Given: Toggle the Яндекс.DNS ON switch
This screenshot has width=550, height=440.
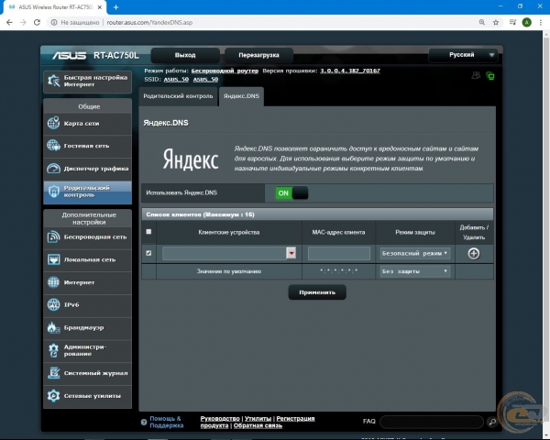Looking at the screenshot, I should click(x=291, y=193).
